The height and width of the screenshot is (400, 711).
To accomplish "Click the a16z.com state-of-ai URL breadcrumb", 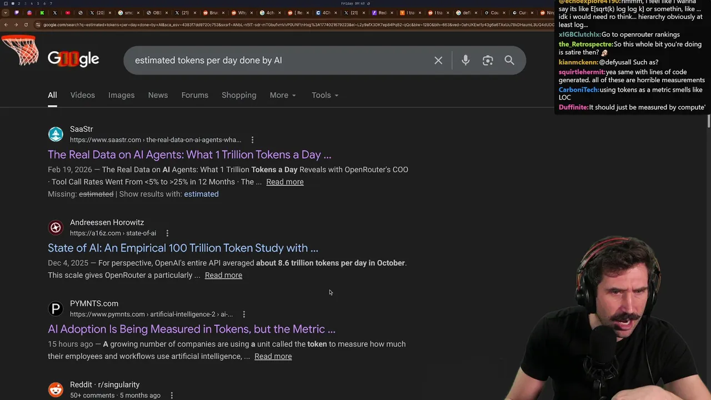I will pyautogui.click(x=113, y=233).
